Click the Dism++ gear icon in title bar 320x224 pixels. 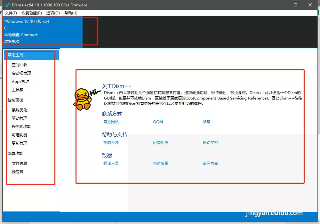coord(8,5)
